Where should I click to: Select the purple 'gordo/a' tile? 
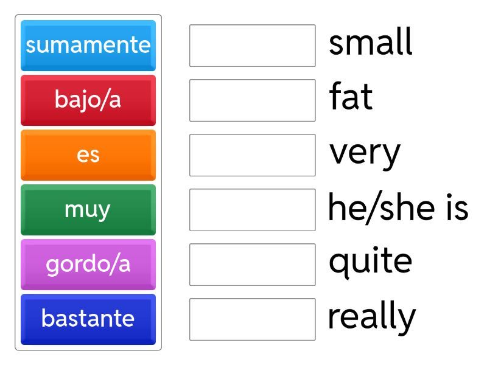pos(88,265)
